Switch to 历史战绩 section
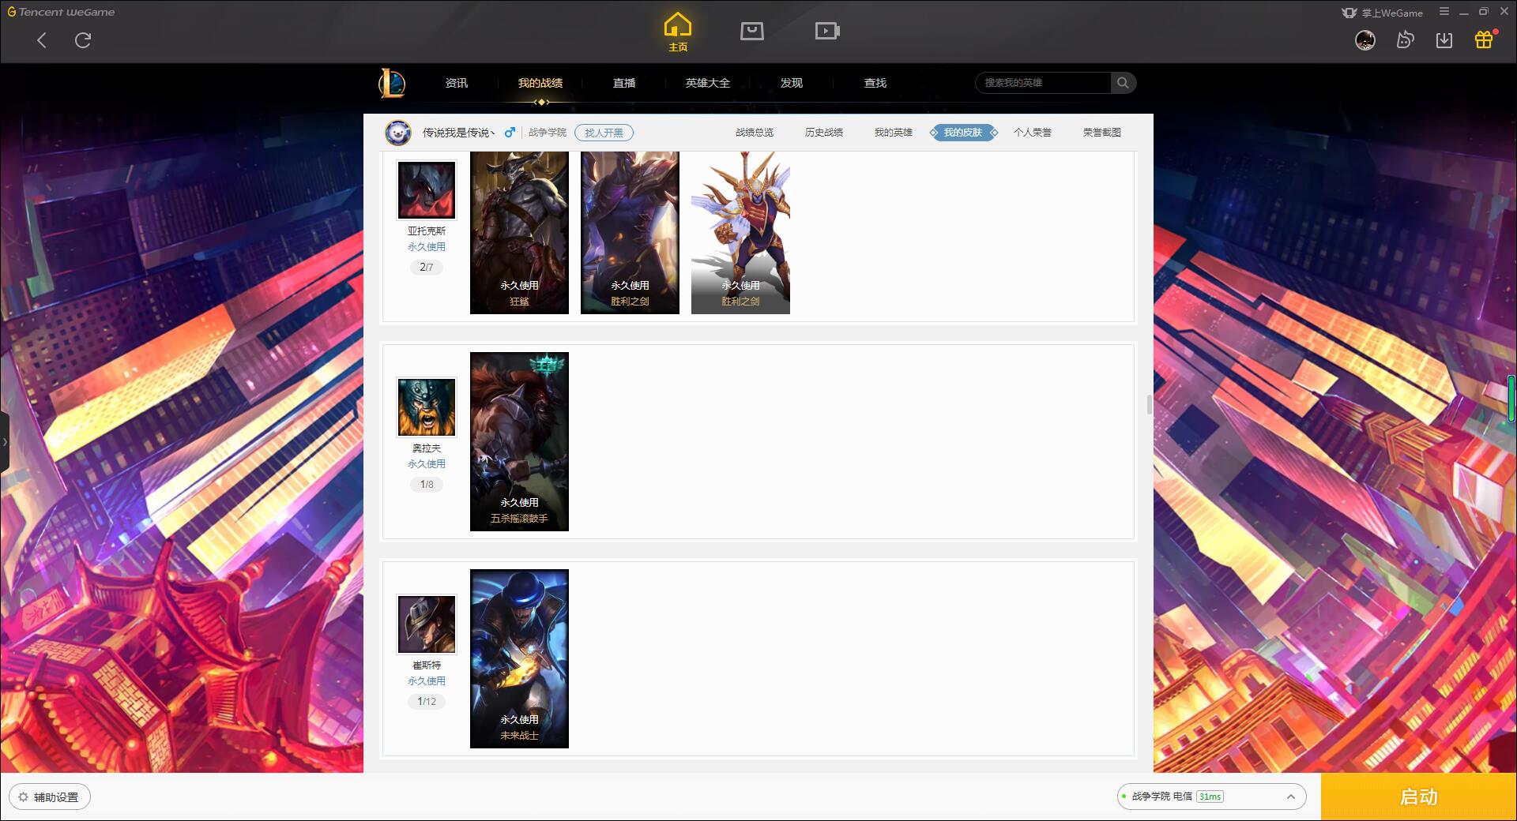The image size is (1517, 821). (x=824, y=133)
